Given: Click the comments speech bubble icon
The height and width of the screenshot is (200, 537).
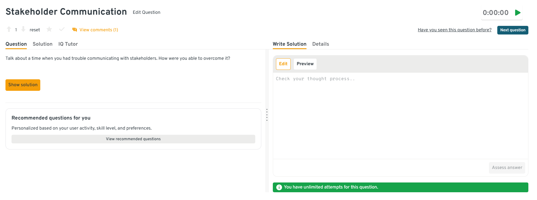Looking at the screenshot, I should pyautogui.click(x=75, y=30).
